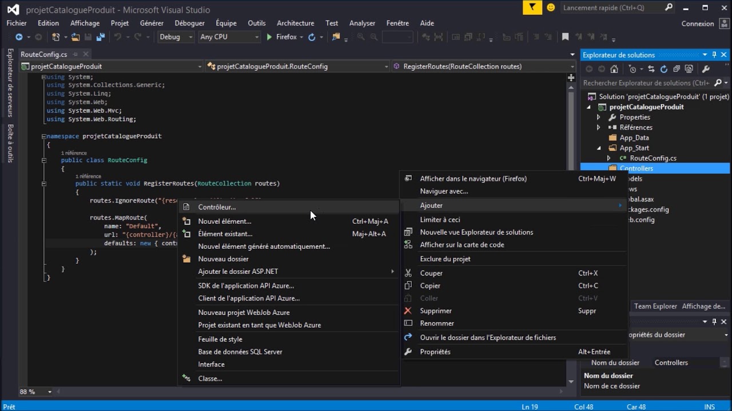732x411 pixels.
Task: Click the feedback filter flag icon
Action: (532, 7)
